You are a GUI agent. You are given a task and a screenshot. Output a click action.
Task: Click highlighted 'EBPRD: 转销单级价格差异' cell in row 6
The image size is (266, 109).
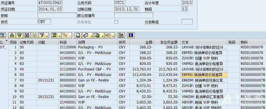(204, 75)
